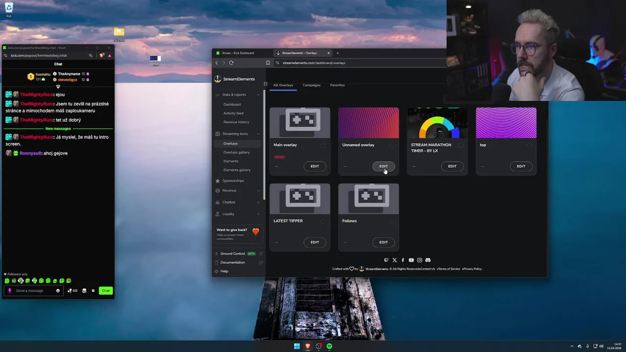
Task: Open Revenue history in the sidebar
Action: click(236, 122)
